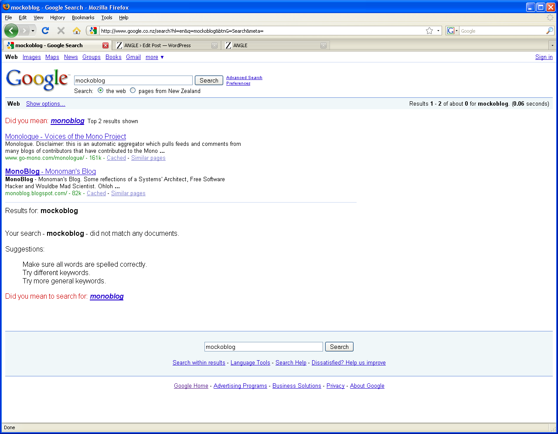Open Monologue - Voices of the Mono Project result
The width and height of the screenshot is (558, 434).
point(65,137)
